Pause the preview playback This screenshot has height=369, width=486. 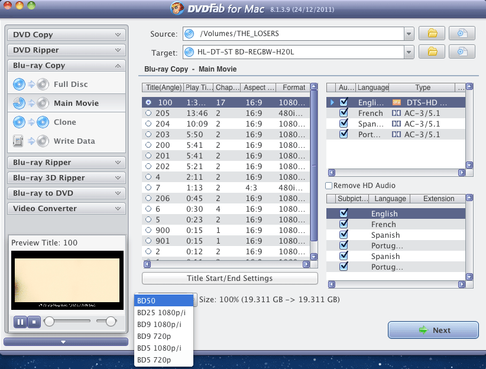coord(20,322)
